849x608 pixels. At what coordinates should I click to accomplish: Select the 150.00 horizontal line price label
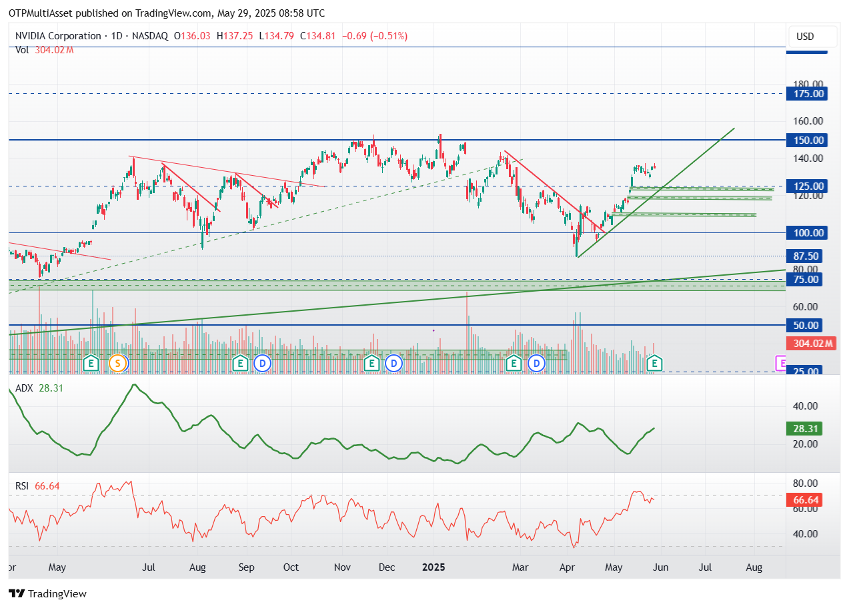click(807, 140)
